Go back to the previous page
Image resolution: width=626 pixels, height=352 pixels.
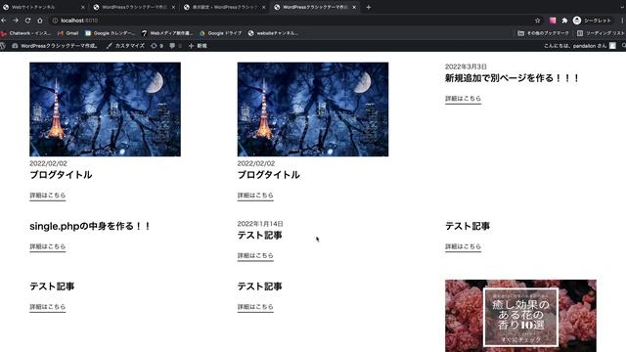click(4, 21)
